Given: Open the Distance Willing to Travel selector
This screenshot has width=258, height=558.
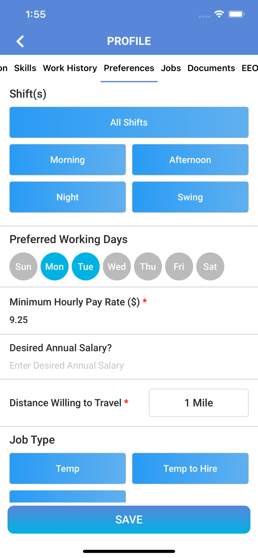Looking at the screenshot, I should (x=198, y=403).
